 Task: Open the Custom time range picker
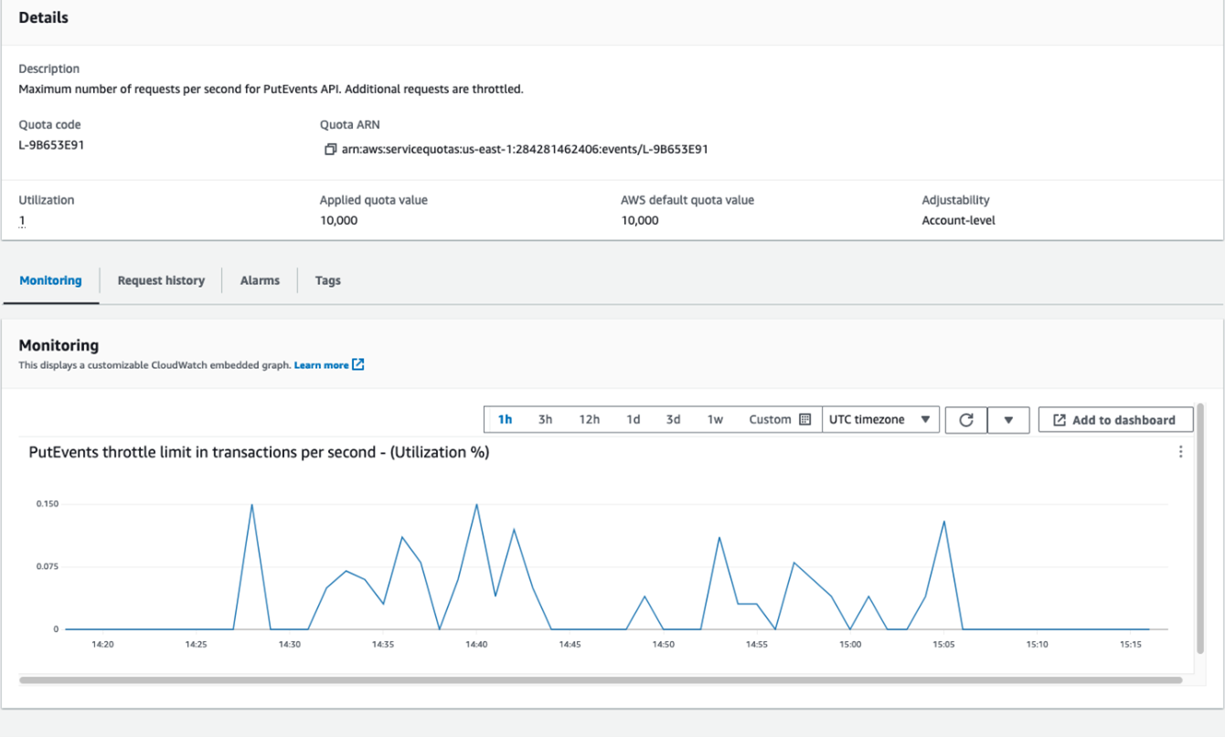click(x=772, y=419)
